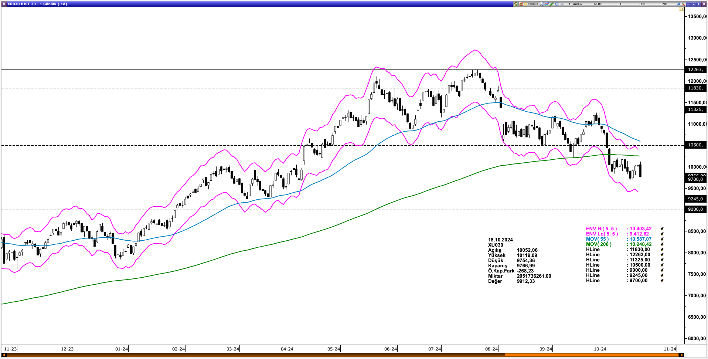
Task: Click the 13000,00 price scale label
Action: click(x=697, y=38)
